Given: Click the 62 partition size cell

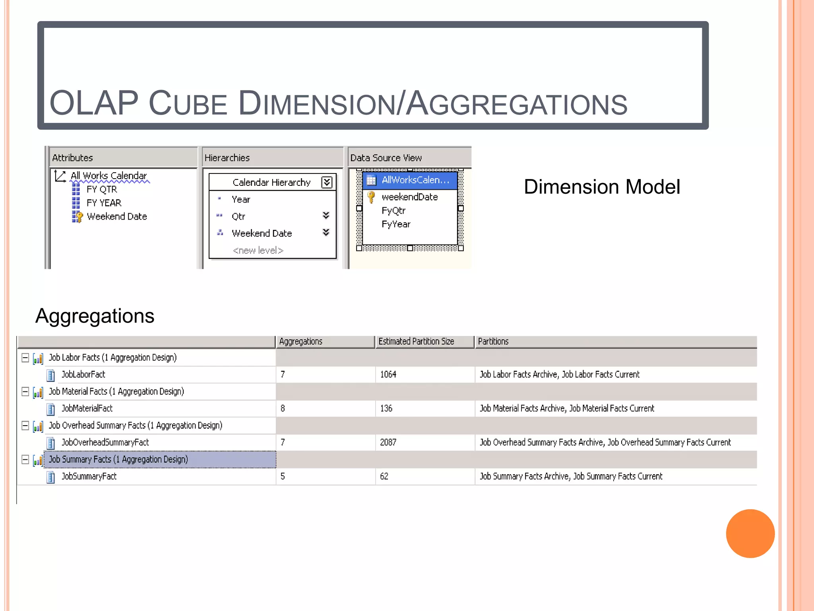Looking at the screenshot, I should (x=425, y=476).
